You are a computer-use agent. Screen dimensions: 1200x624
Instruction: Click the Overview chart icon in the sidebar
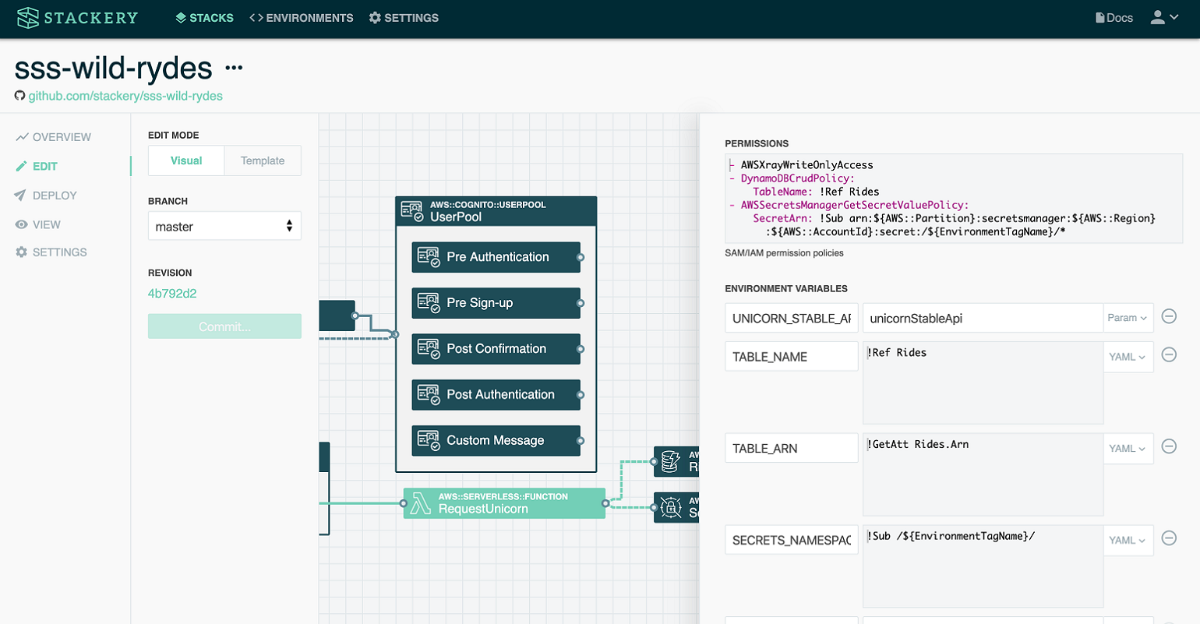click(x=23, y=136)
